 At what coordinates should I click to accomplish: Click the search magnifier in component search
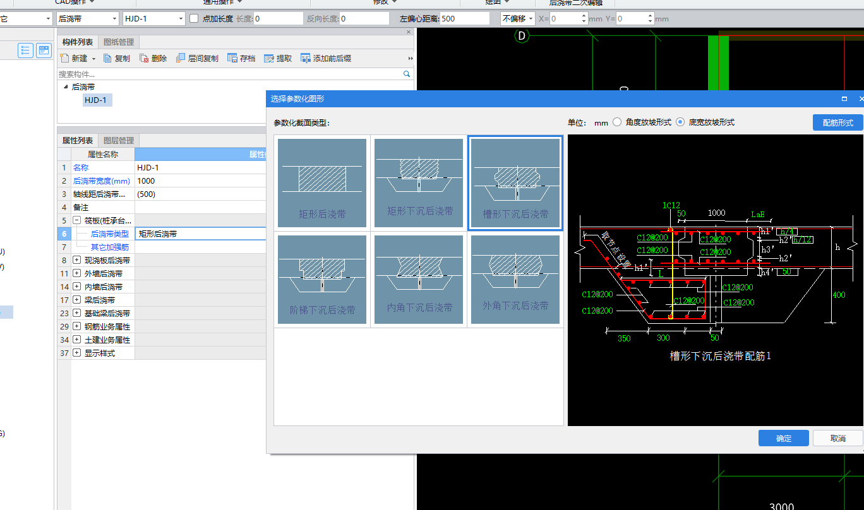tap(407, 74)
